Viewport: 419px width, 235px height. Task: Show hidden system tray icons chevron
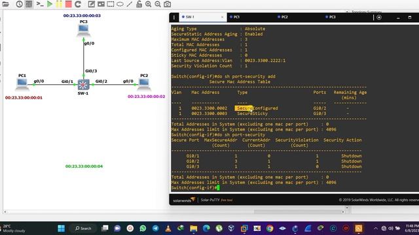tap(376, 228)
